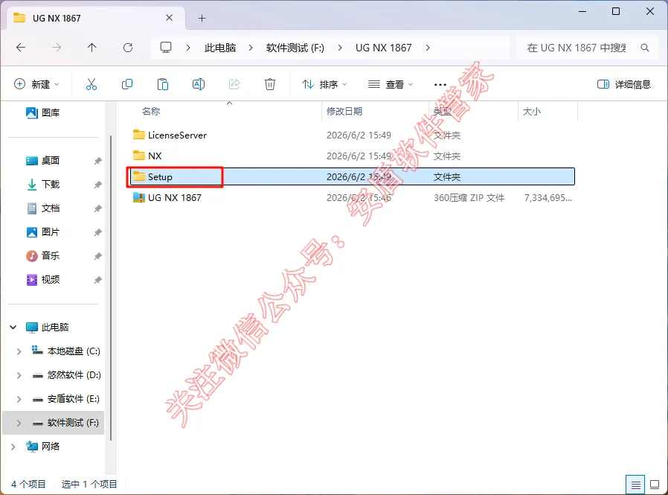Open a new tab with plus button
Viewport: 668px width, 495px height.
(202, 19)
